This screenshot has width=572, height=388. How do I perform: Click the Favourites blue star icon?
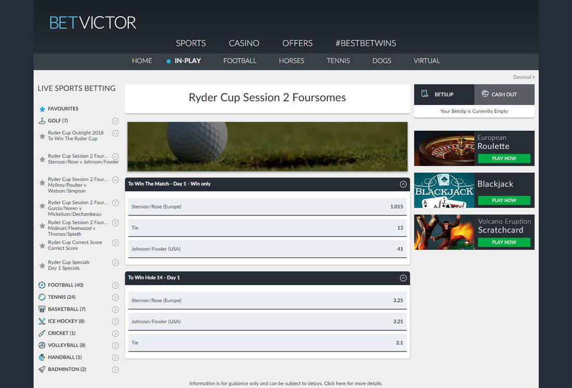tap(42, 109)
